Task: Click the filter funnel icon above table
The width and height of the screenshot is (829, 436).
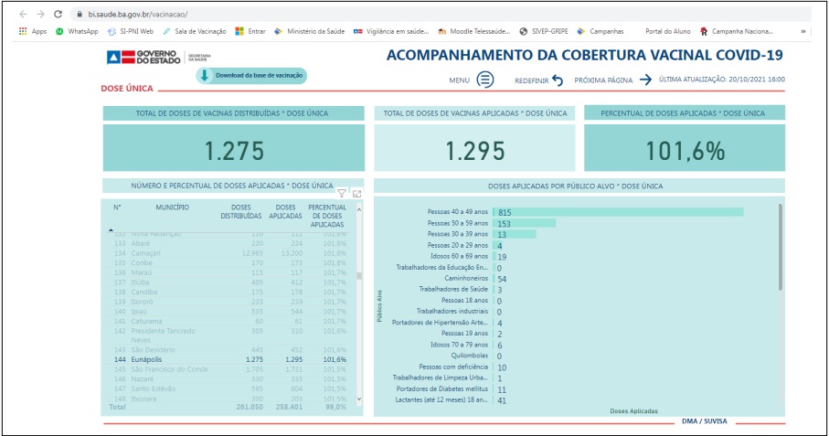Action: [342, 193]
